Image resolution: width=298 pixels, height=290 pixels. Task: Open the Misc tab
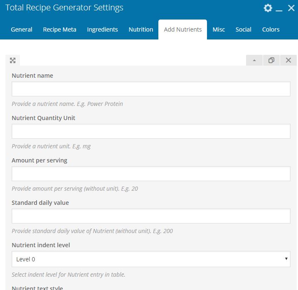[x=219, y=29]
